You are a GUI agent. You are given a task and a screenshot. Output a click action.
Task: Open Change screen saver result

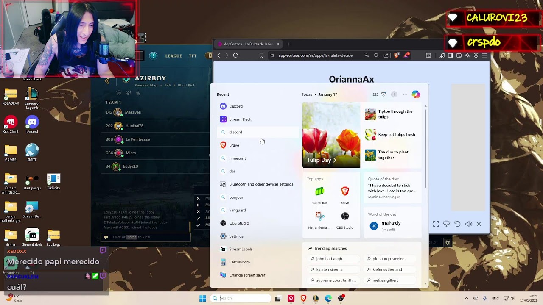point(258,275)
